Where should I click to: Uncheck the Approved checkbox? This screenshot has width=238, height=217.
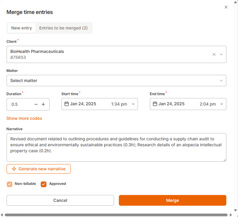click(x=44, y=184)
